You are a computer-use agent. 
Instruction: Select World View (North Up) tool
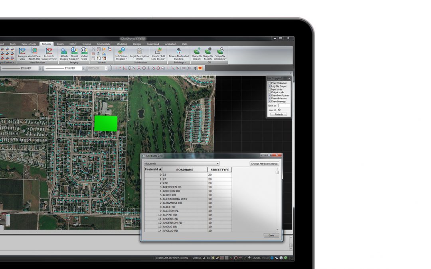[x=34, y=51]
